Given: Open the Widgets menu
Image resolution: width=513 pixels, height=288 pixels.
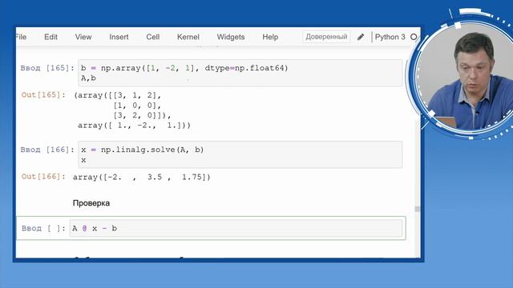Looking at the screenshot, I should click(x=231, y=37).
